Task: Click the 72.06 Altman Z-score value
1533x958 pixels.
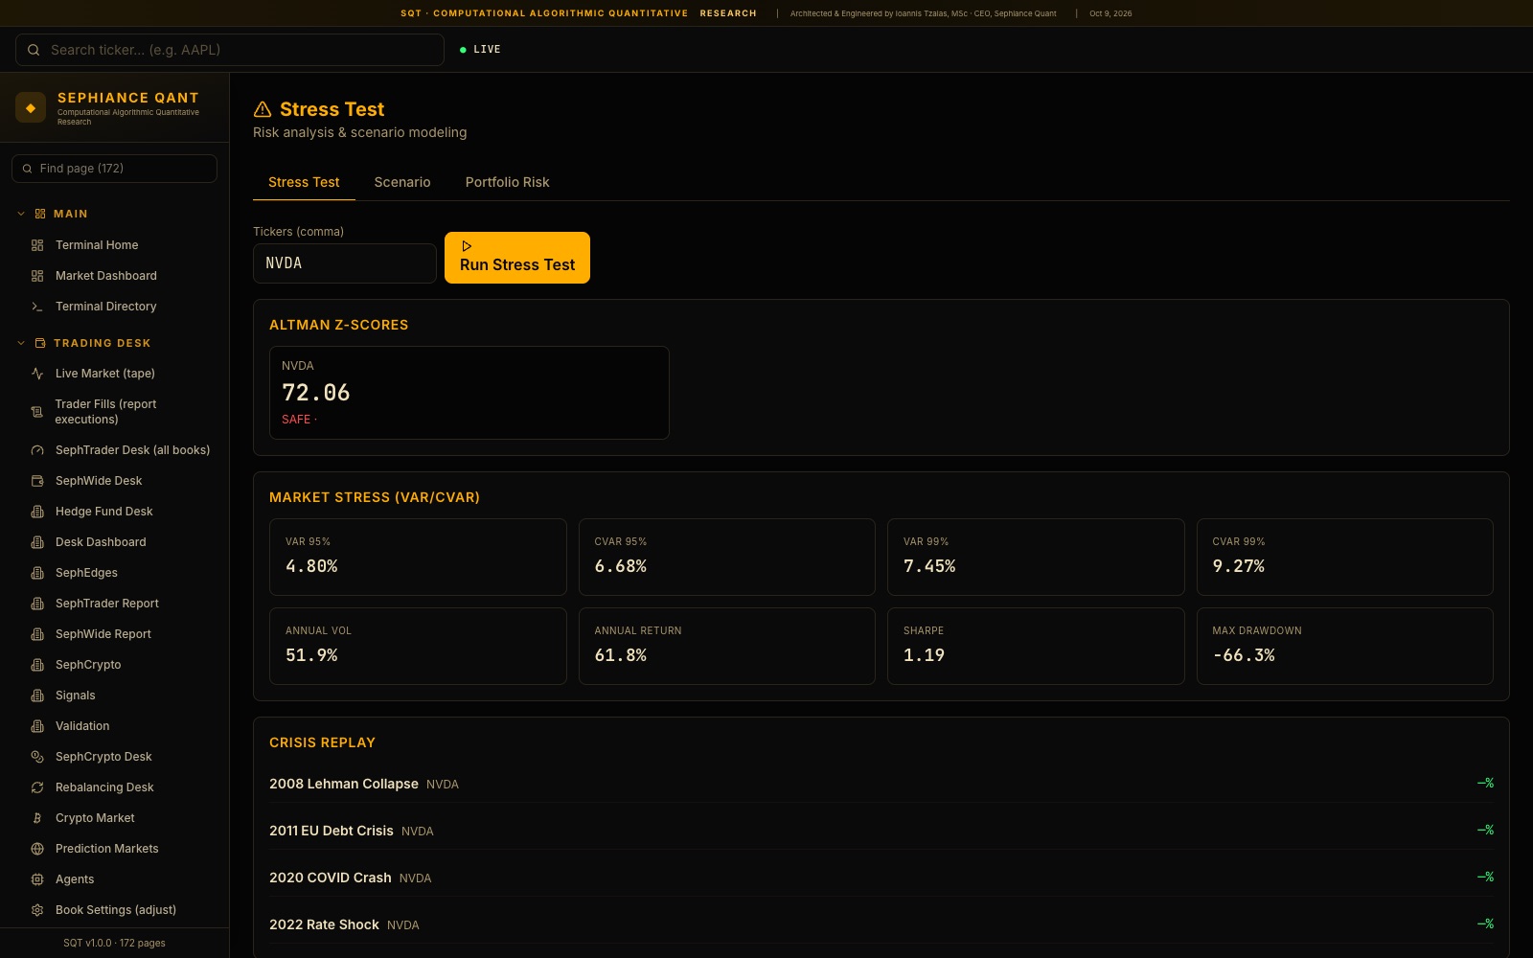Action: 316,393
